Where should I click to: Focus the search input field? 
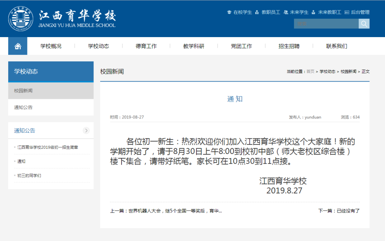tap(326, 24)
